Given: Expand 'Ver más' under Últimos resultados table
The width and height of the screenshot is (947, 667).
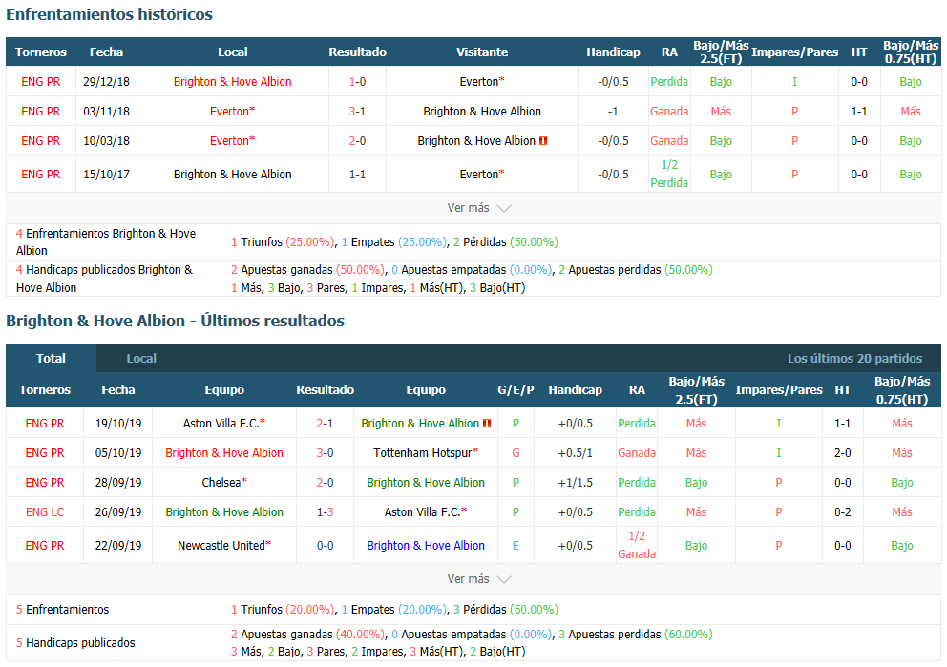Looking at the screenshot, I should point(479,579).
